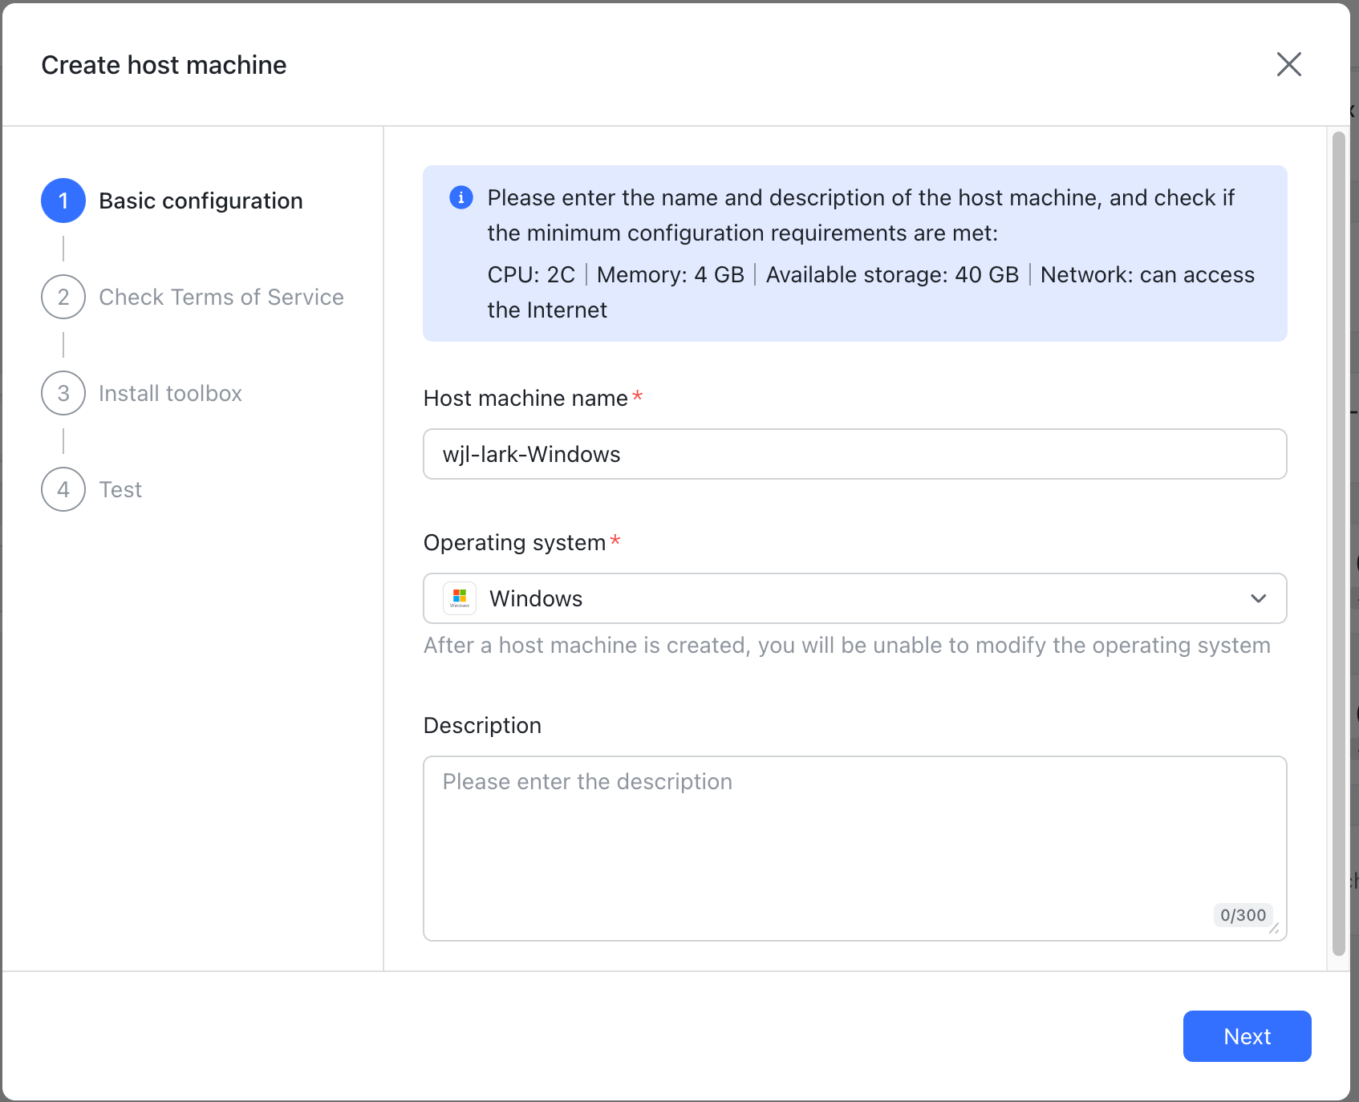
Task: Select the step 1 Basic configuration circle
Action: click(x=63, y=201)
